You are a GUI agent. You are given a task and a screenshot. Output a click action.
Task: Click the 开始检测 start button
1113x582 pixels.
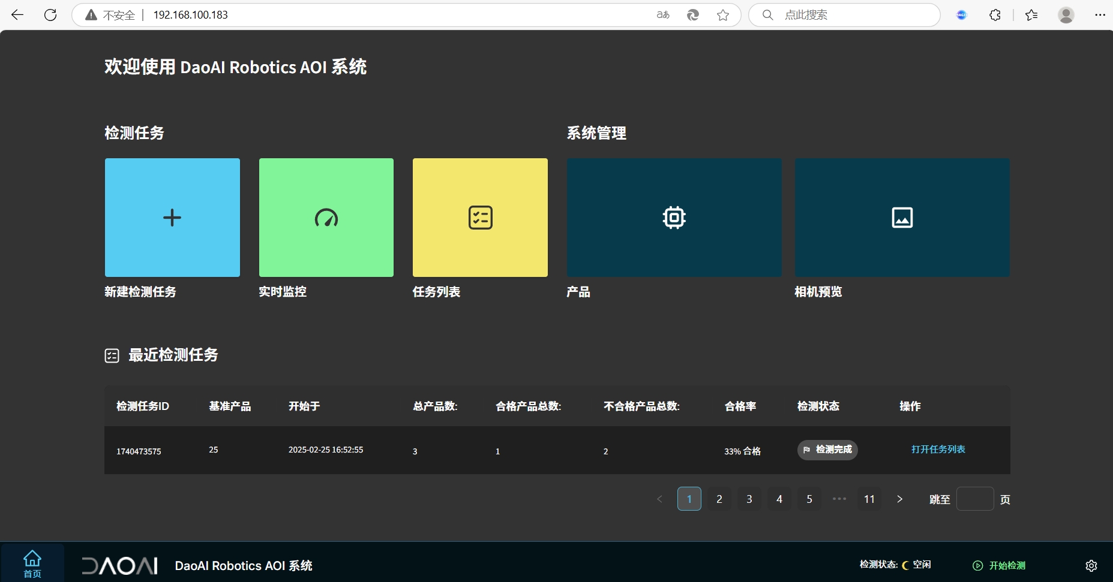click(x=999, y=565)
